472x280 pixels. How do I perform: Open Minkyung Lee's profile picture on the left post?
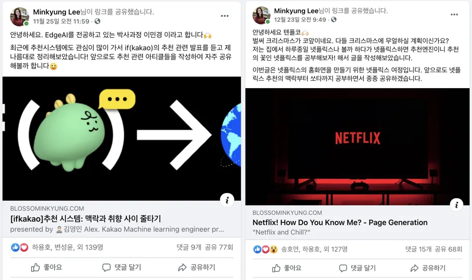pyautogui.click(x=20, y=17)
